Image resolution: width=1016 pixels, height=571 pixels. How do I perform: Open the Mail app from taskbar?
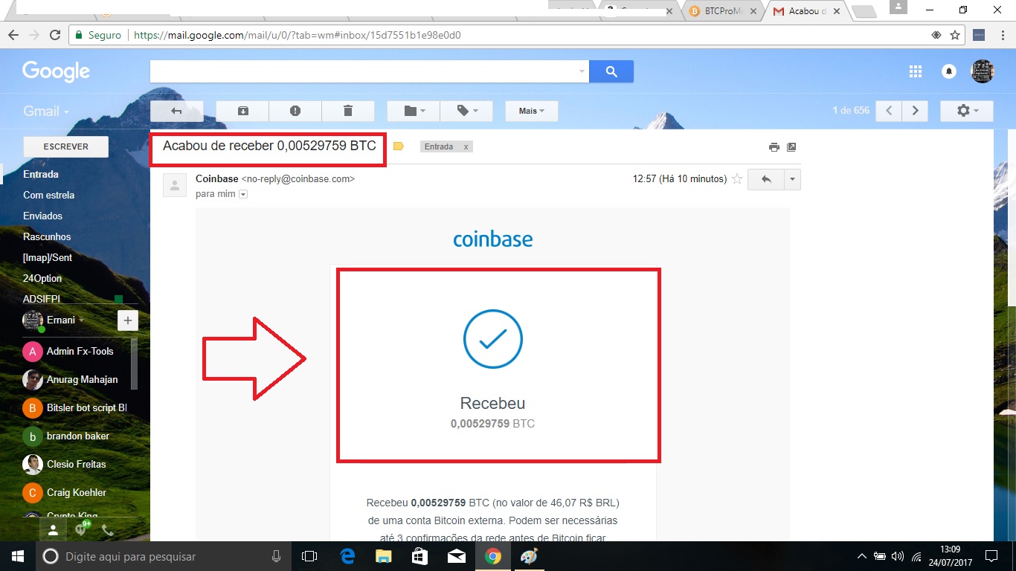[457, 556]
